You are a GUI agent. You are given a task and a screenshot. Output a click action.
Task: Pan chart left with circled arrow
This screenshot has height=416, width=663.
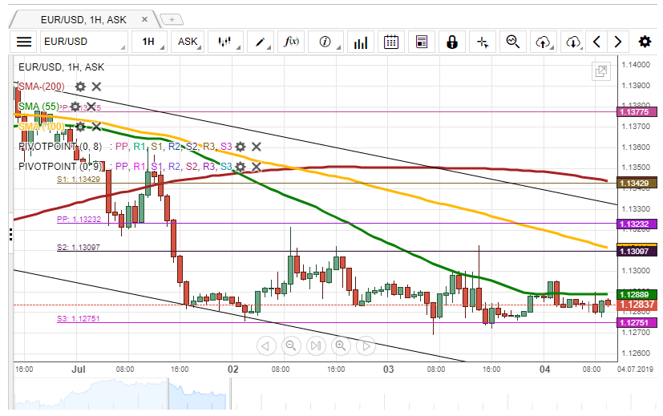pos(266,346)
